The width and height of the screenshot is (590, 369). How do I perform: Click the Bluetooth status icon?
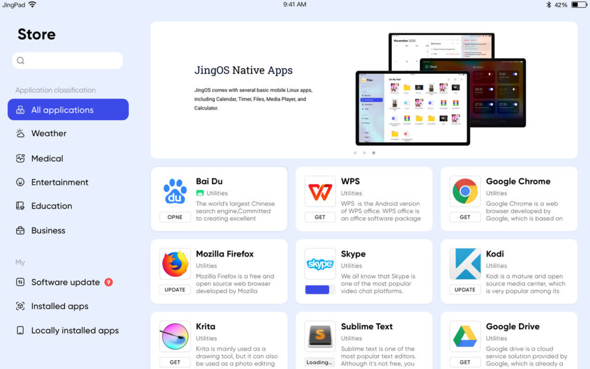point(549,5)
